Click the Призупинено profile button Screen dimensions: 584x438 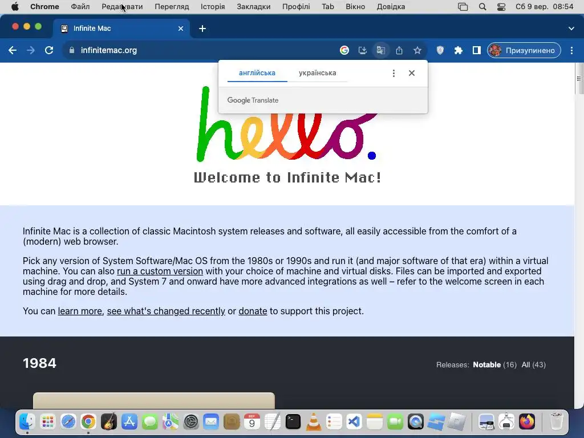coord(524,50)
